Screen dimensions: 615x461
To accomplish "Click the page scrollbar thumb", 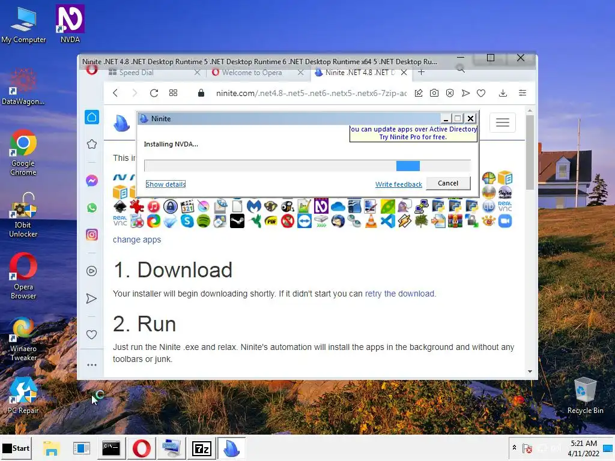I will [x=530, y=152].
